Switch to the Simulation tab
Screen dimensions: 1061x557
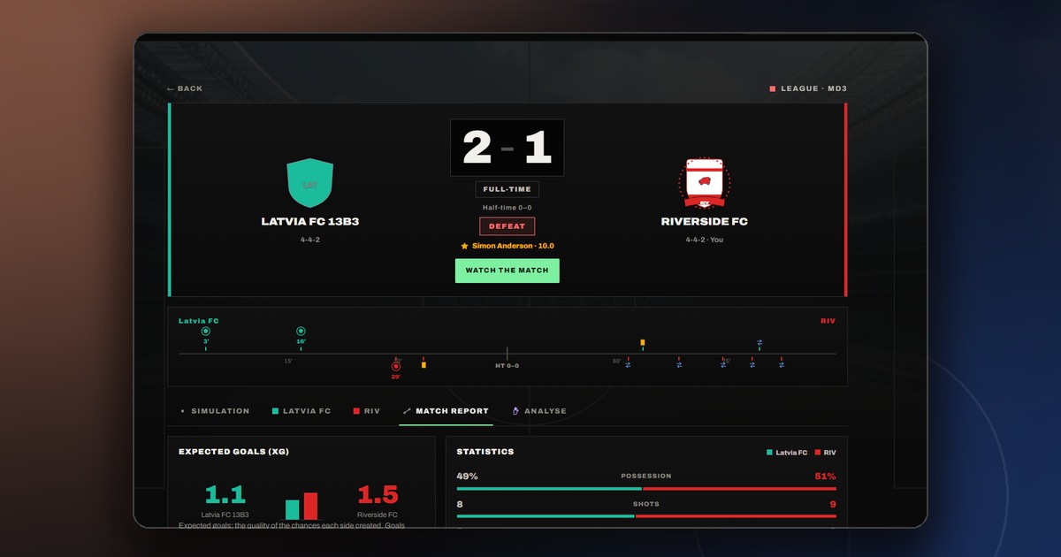215,411
